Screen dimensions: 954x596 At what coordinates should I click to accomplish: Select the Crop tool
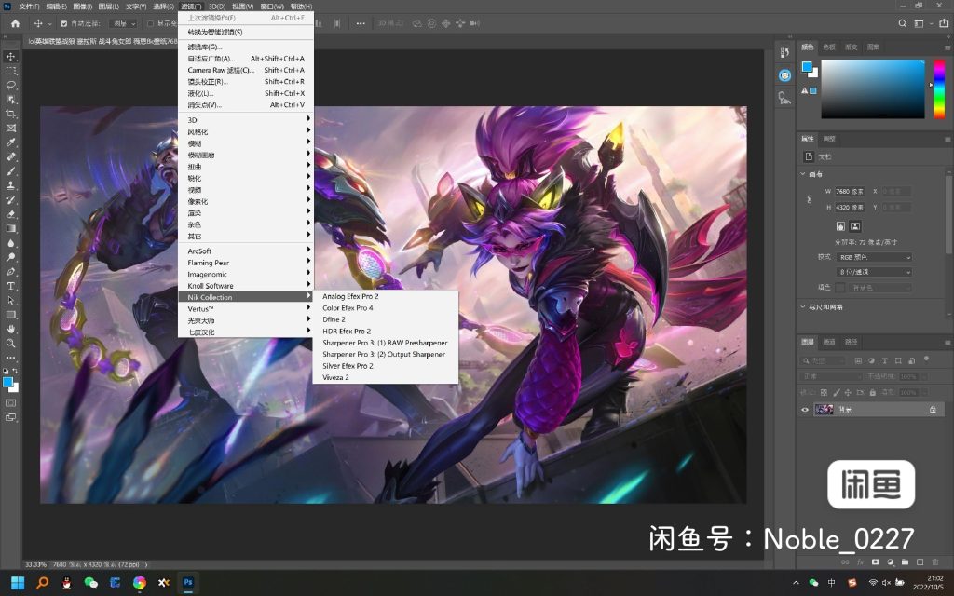click(11, 115)
